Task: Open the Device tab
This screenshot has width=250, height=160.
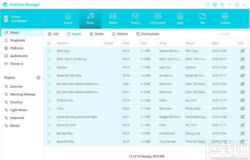Action: (68, 19)
